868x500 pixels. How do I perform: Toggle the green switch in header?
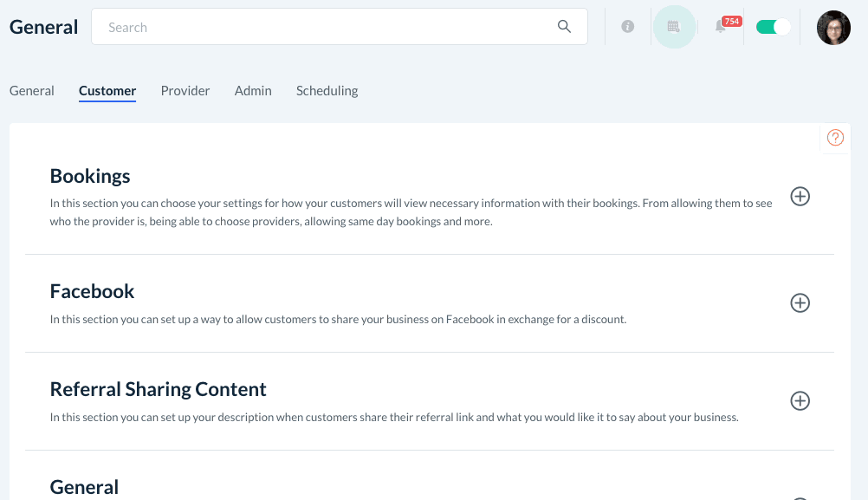pyautogui.click(x=773, y=27)
